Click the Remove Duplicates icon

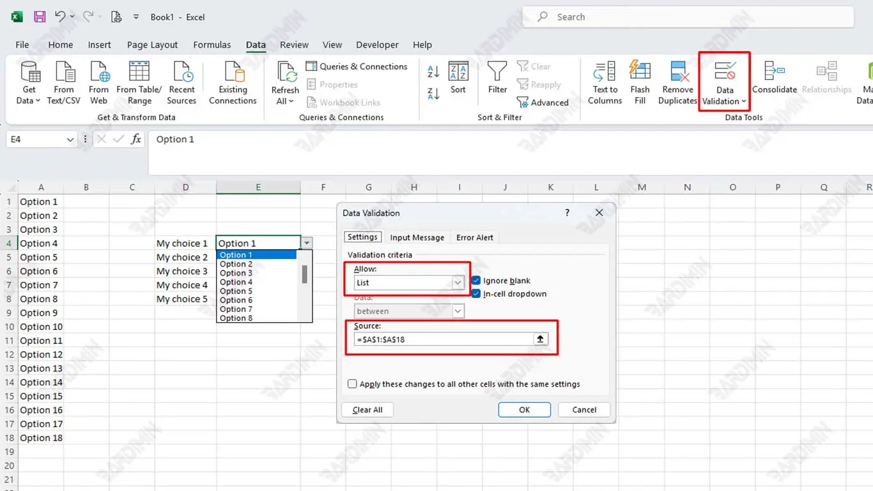pyautogui.click(x=677, y=72)
